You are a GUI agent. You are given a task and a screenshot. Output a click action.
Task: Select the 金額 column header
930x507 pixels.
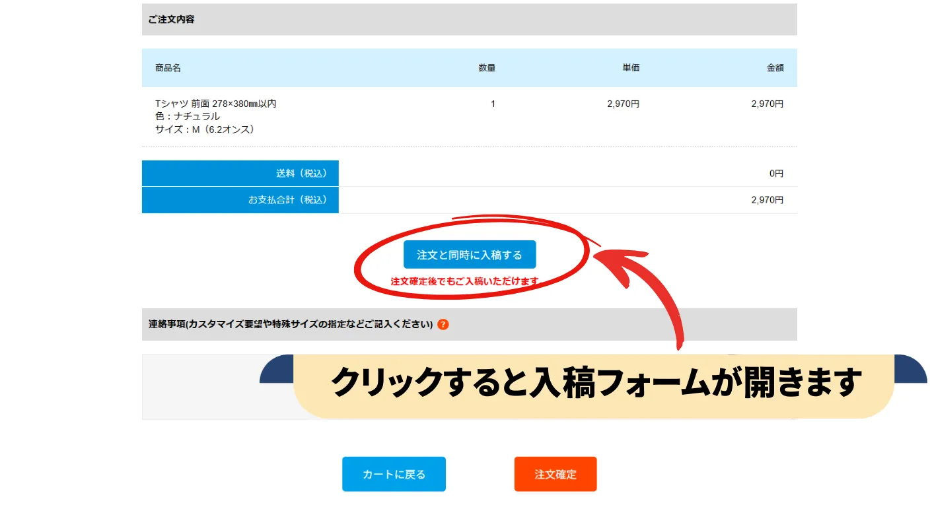pyautogui.click(x=775, y=68)
